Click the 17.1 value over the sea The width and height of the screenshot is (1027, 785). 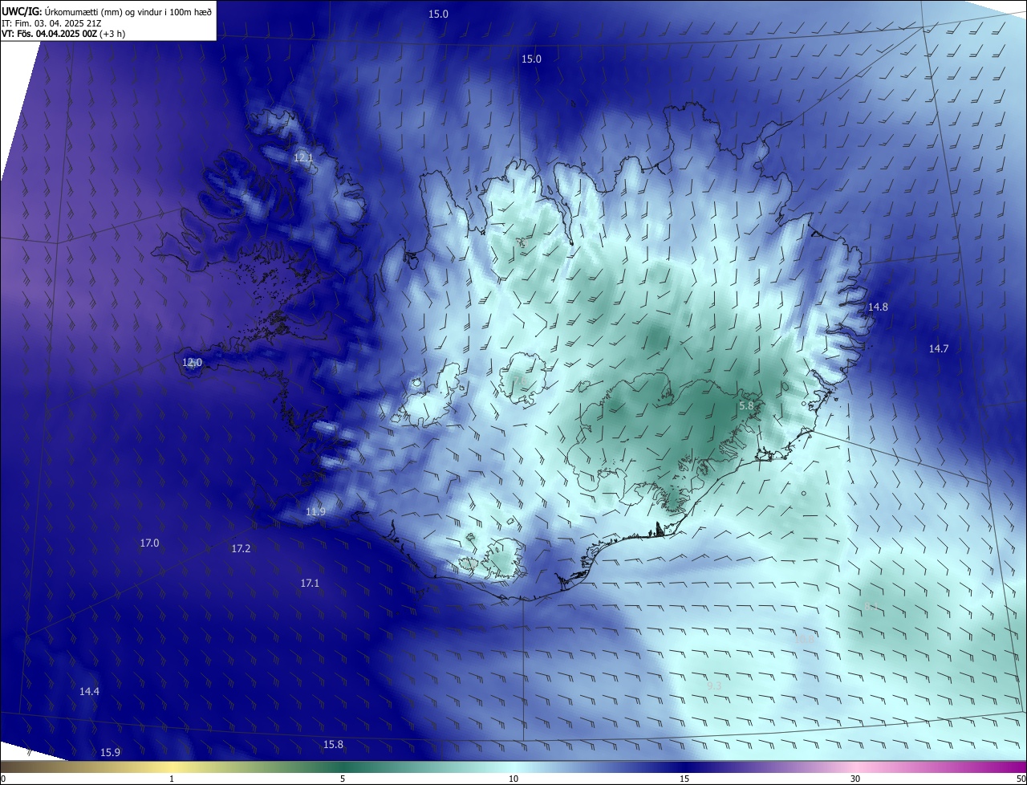311,584
